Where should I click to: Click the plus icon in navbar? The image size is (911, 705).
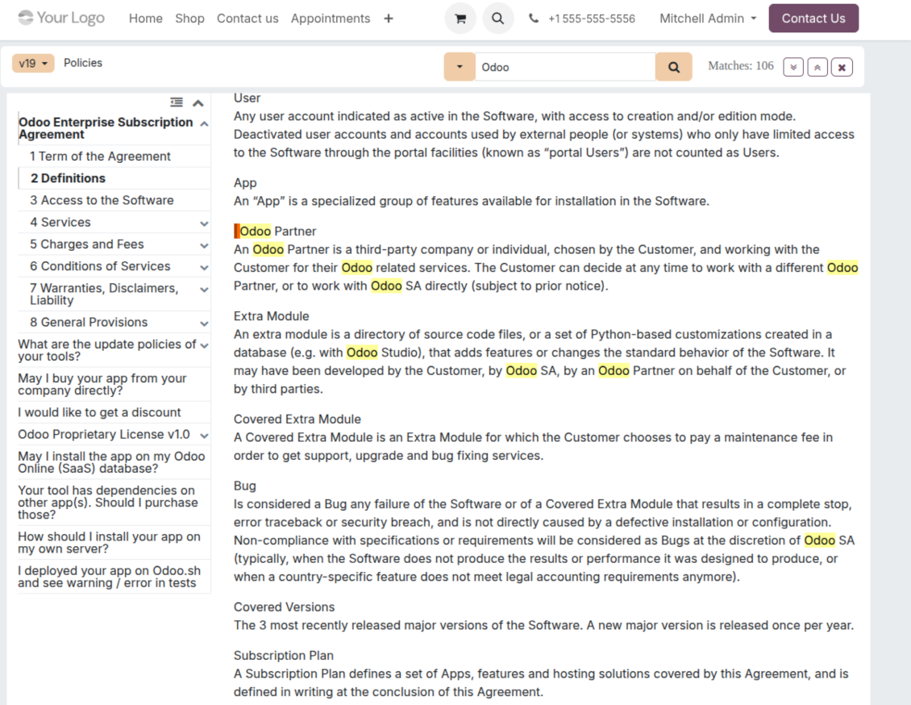389,19
